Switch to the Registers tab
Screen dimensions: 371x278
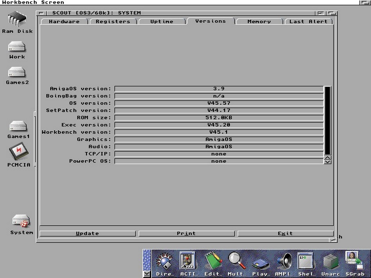pos(113,22)
